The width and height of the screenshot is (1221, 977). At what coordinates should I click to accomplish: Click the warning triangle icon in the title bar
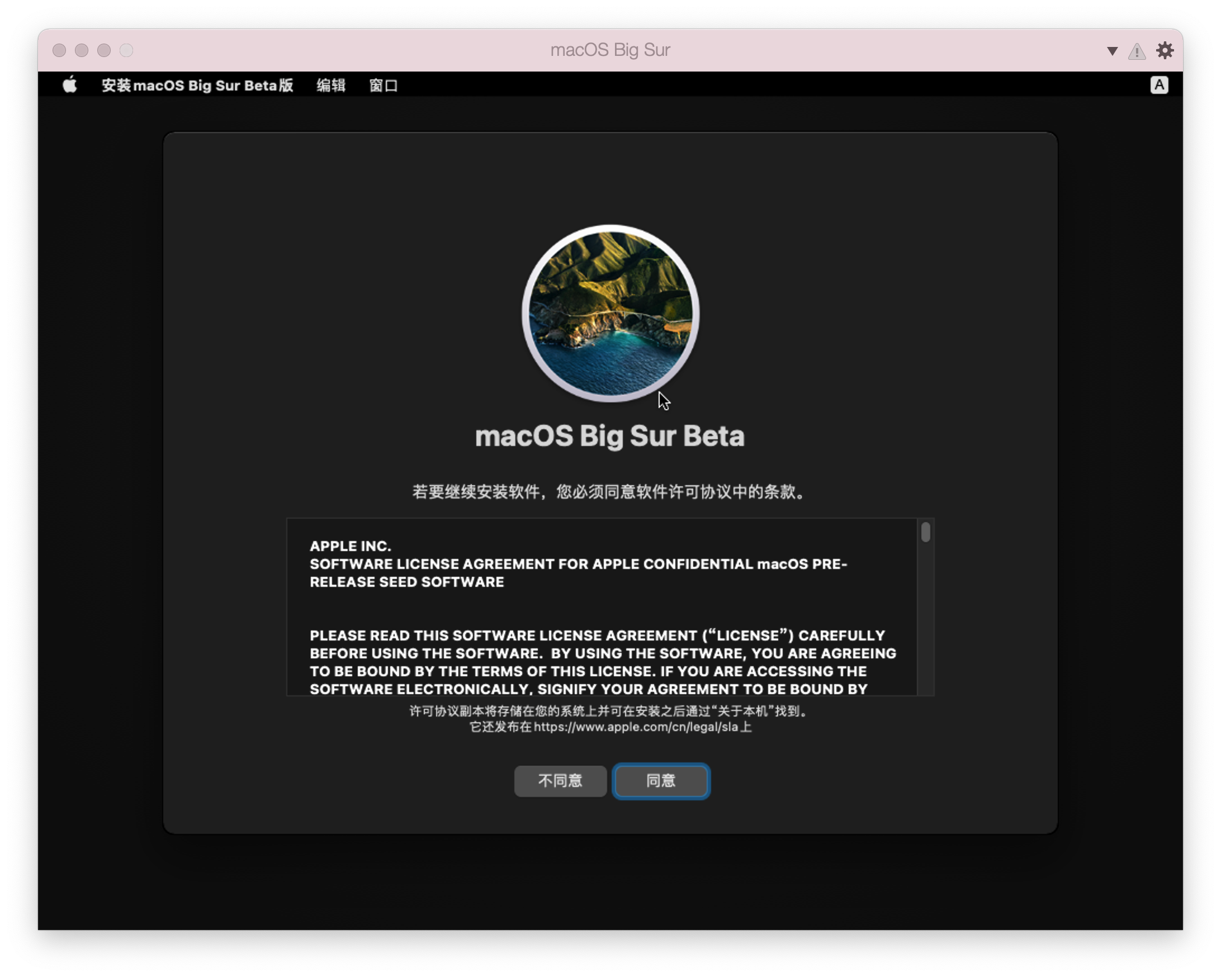pos(1137,50)
